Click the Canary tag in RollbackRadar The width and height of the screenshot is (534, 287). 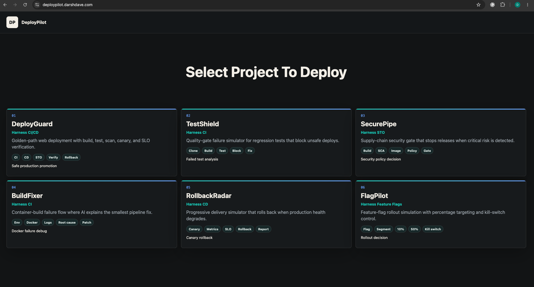[194, 229]
